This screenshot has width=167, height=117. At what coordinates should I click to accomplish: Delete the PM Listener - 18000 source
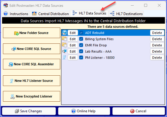(x=157, y=58)
